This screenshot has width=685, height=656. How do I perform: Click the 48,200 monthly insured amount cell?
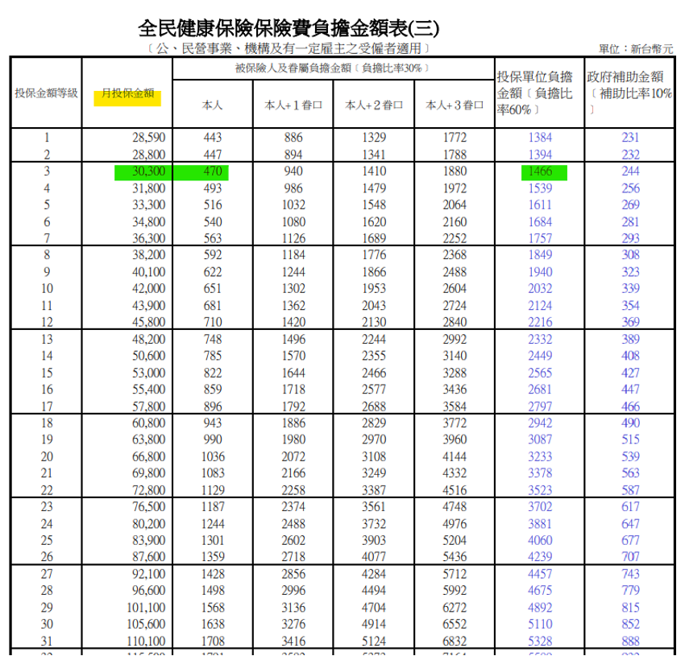pos(148,339)
